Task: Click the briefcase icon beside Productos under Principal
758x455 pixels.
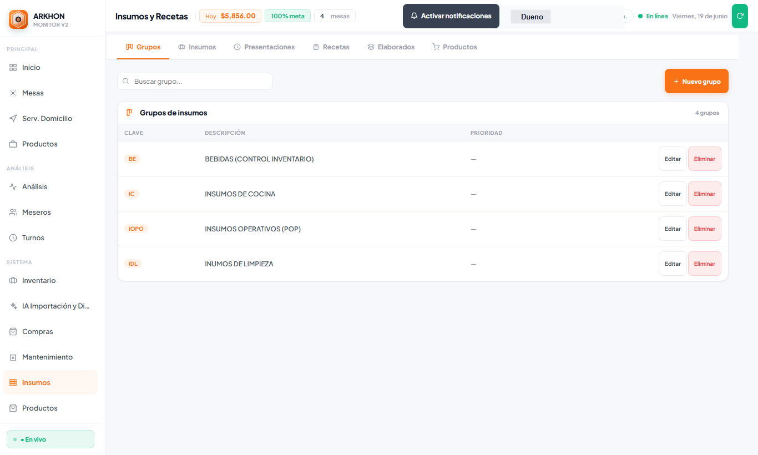Action: point(13,144)
